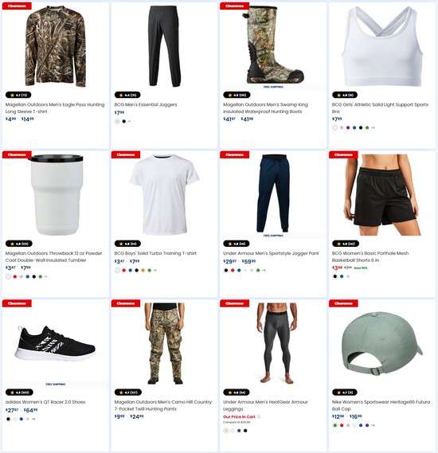
Task: Pick green swatch for Magellan Throwback Tumbler
Action: pyautogui.click(x=41, y=277)
